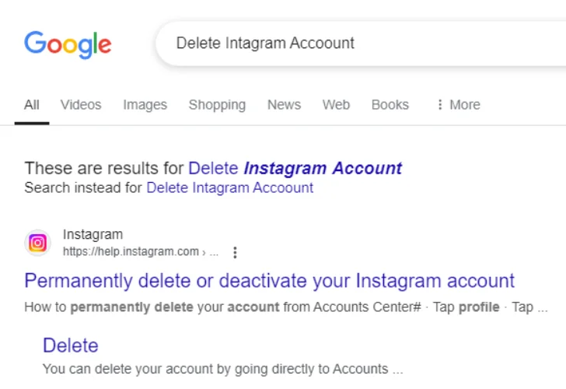Click the 'You can delete your account' description
The image size is (566, 389).
[222, 369]
